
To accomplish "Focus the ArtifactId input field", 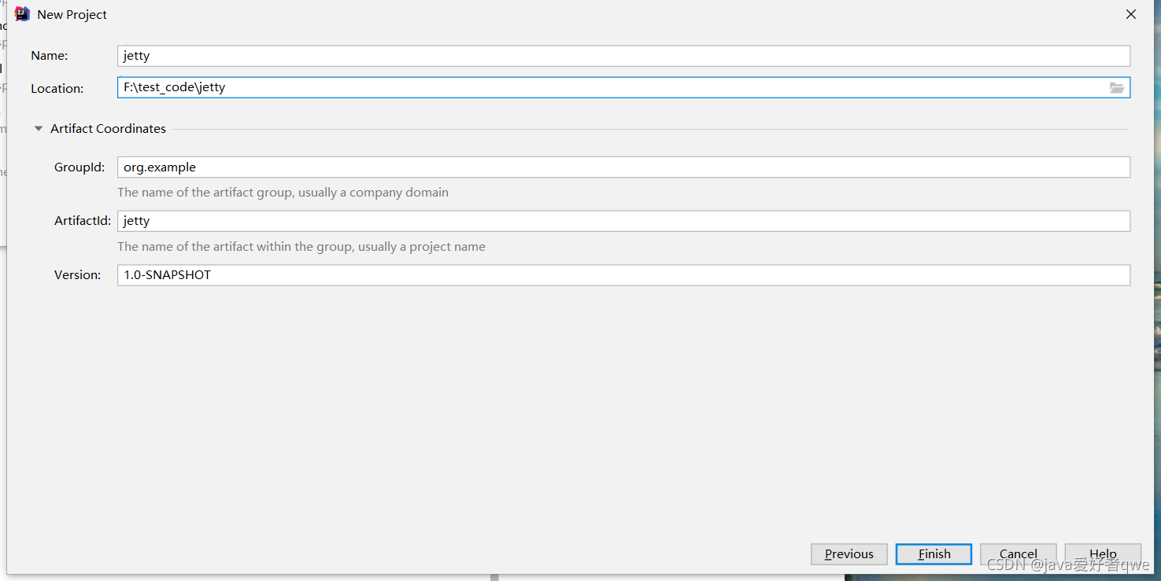I will pos(623,221).
